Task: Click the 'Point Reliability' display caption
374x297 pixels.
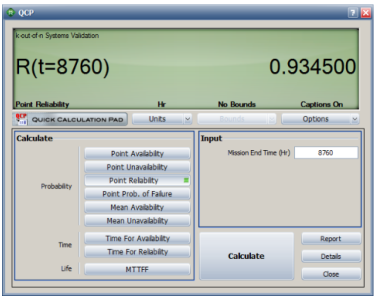Action: point(42,104)
